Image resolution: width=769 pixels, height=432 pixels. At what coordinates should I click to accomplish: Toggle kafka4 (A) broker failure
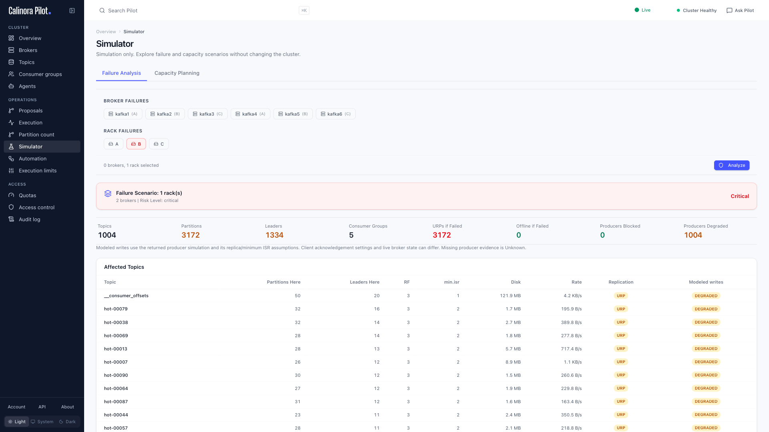[x=250, y=114]
